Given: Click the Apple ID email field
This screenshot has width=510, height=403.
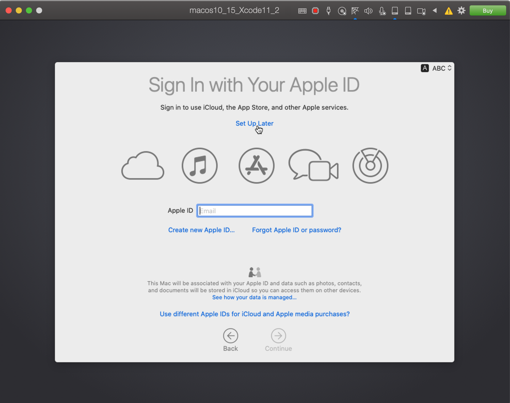Looking at the screenshot, I should 255,211.
